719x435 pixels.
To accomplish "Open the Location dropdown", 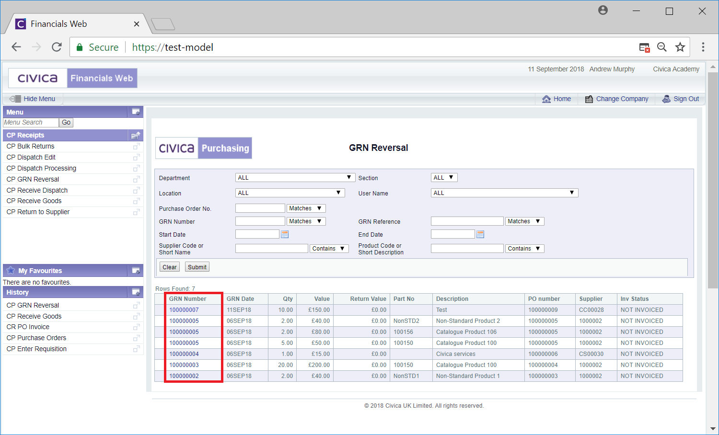I will pos(290,193).
